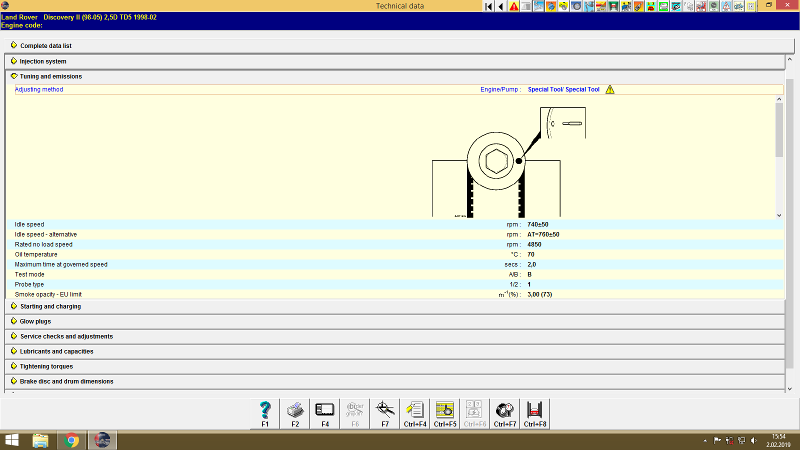Collapse the Tuning and emissions section
Screen dimensions: 800x450
click(50, 76)
